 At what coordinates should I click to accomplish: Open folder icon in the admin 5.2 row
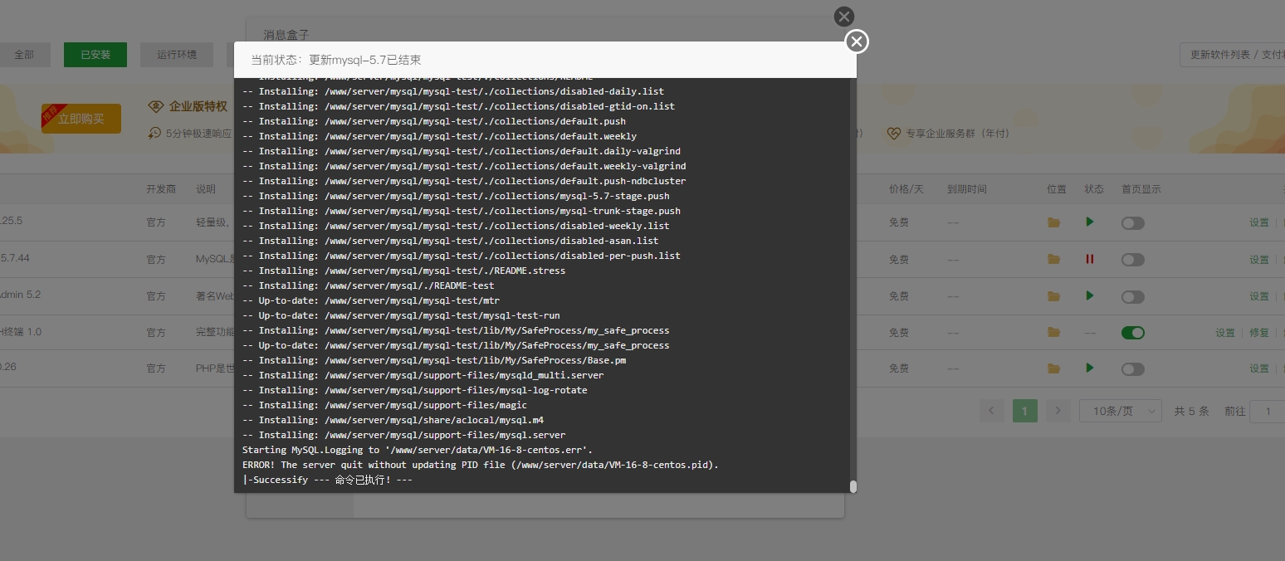pos(1053,296)
